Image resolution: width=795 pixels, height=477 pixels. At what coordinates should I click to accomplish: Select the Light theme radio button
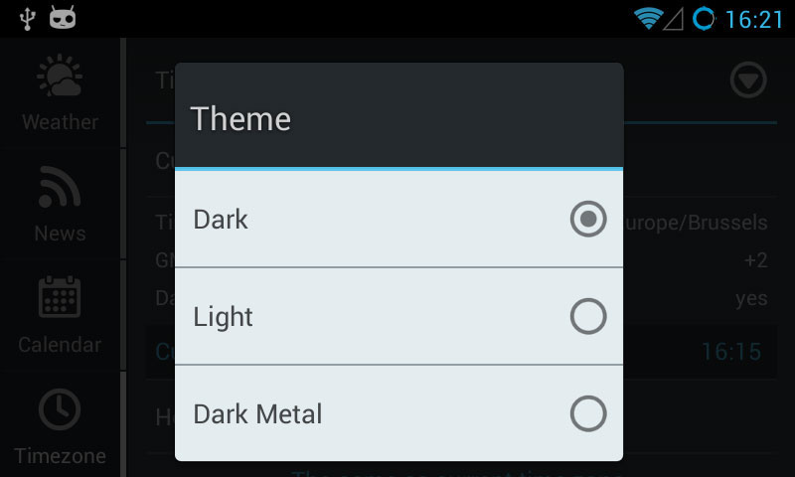point(588,317)
